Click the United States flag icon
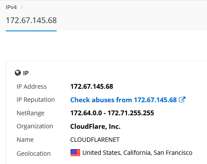 coord(75,153)
